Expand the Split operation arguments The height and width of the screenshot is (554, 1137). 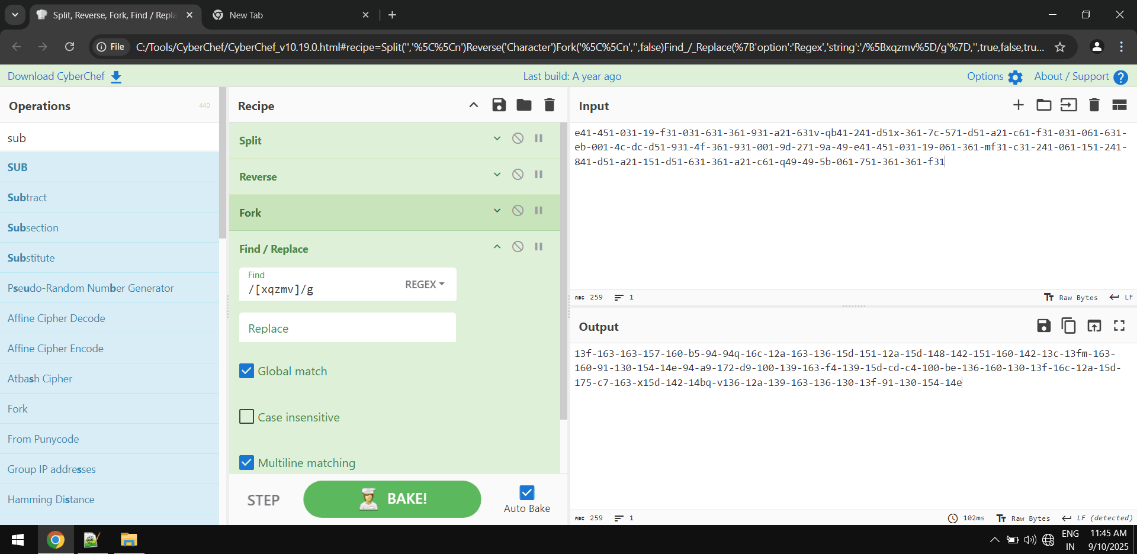pos(497,138)
